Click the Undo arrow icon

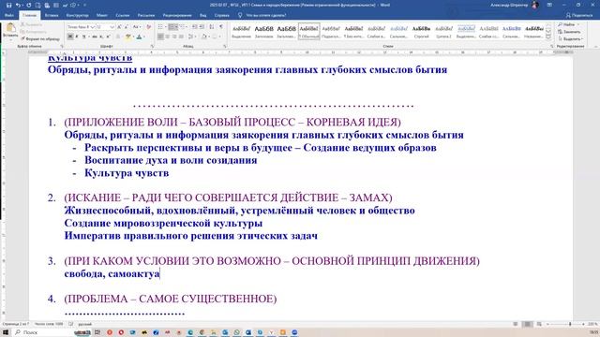tap(18, 5)
